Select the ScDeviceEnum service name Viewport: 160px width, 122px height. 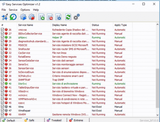click(26, 72)
